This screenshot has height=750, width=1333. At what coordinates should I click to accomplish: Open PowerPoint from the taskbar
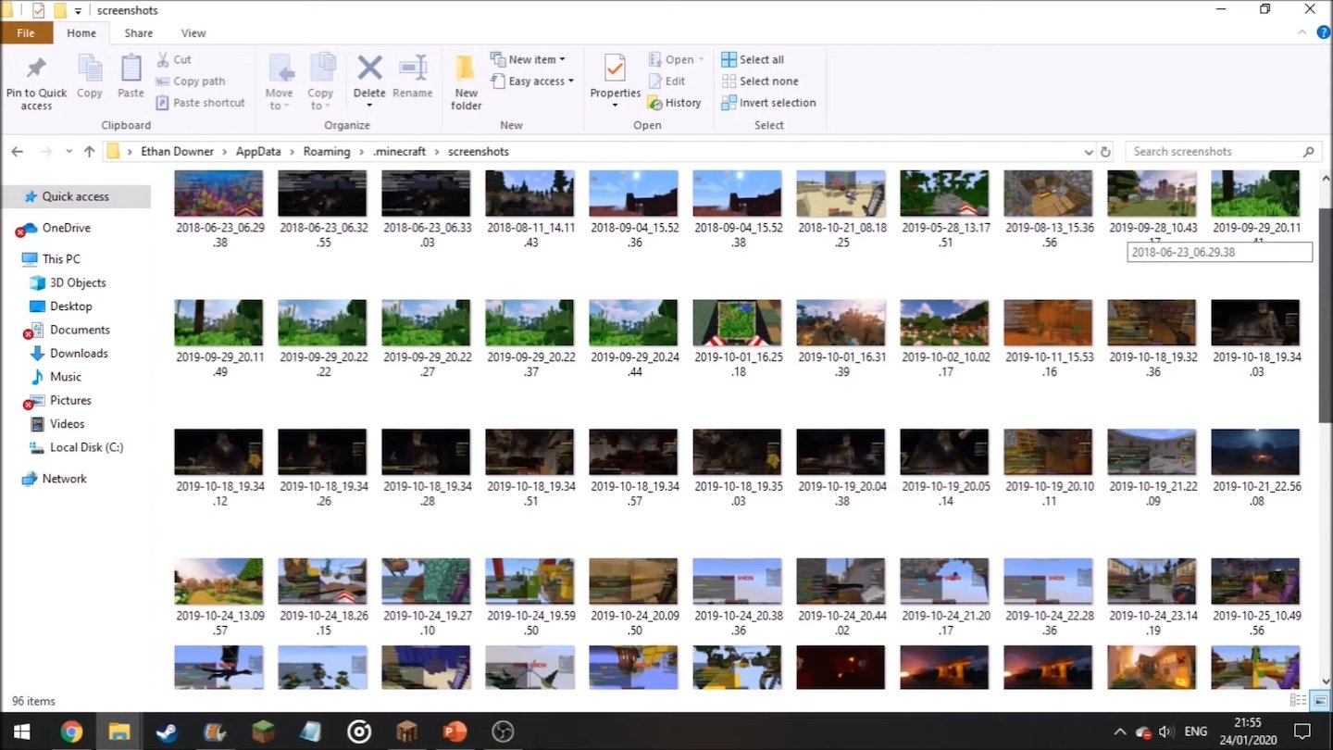454,731
